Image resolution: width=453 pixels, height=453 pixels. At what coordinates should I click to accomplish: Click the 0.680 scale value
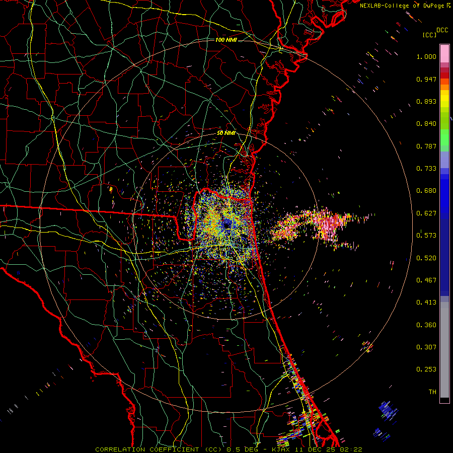426,191
